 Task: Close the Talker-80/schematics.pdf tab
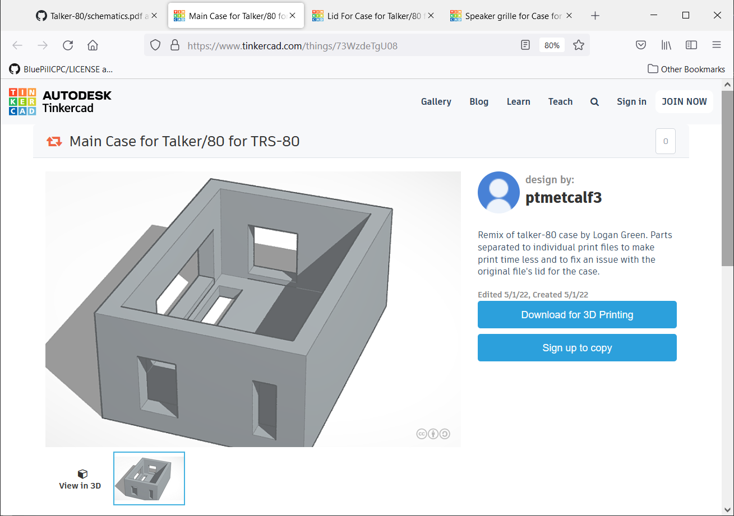click(155, 16)
